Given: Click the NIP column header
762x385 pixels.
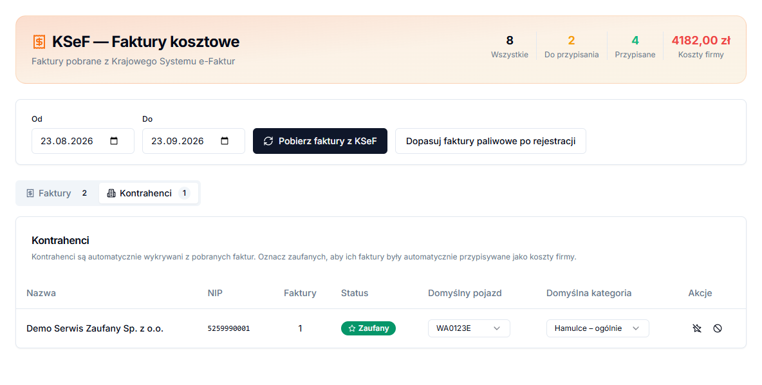Looking at the screenshot, I should [215, 293].
